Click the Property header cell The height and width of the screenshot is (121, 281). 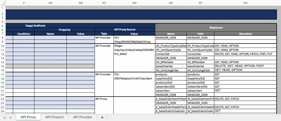64,30
